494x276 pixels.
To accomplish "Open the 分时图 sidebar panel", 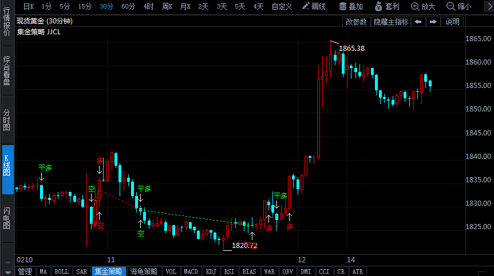I will [7, 120].
